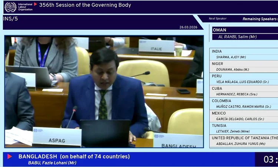Click the United Republic of Tanzania entry
Screen dimensions: 278x167
tap(244, 141)
